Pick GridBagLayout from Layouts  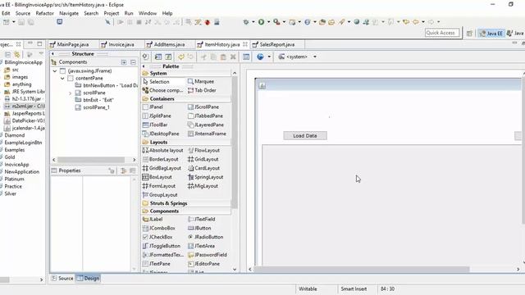162,168
